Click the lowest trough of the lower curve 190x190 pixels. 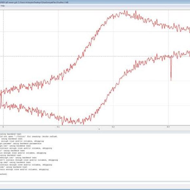62,124
